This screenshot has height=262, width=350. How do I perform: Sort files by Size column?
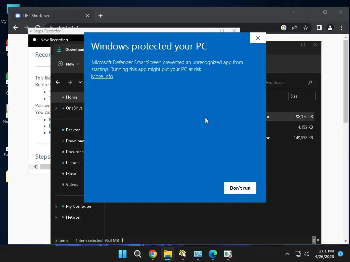coord(302,96)
